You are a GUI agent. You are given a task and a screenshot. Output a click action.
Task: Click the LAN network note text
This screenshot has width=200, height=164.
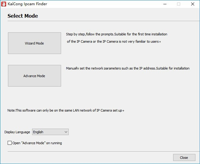[66, 110]
